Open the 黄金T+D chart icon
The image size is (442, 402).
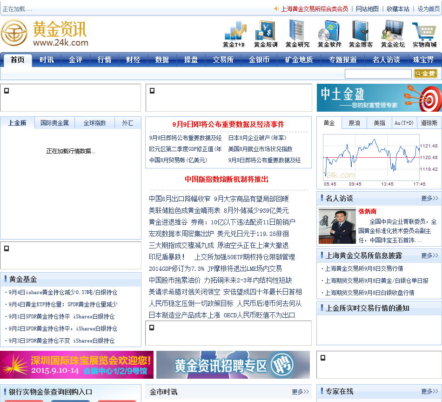234,31
